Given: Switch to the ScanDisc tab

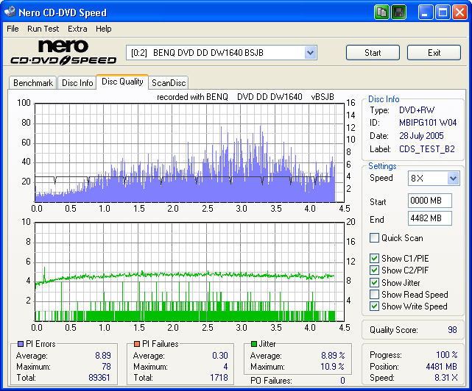Looking at the screenshot, I should click(169, 83).
